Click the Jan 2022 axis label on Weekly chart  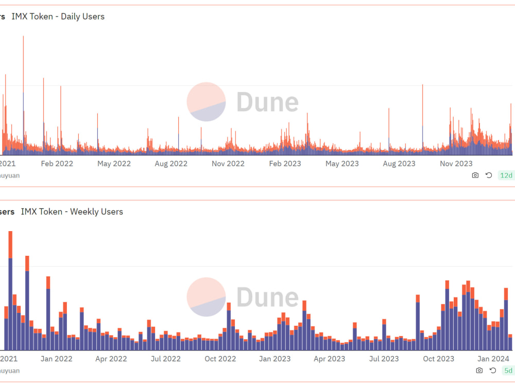(x=57, y=359)
